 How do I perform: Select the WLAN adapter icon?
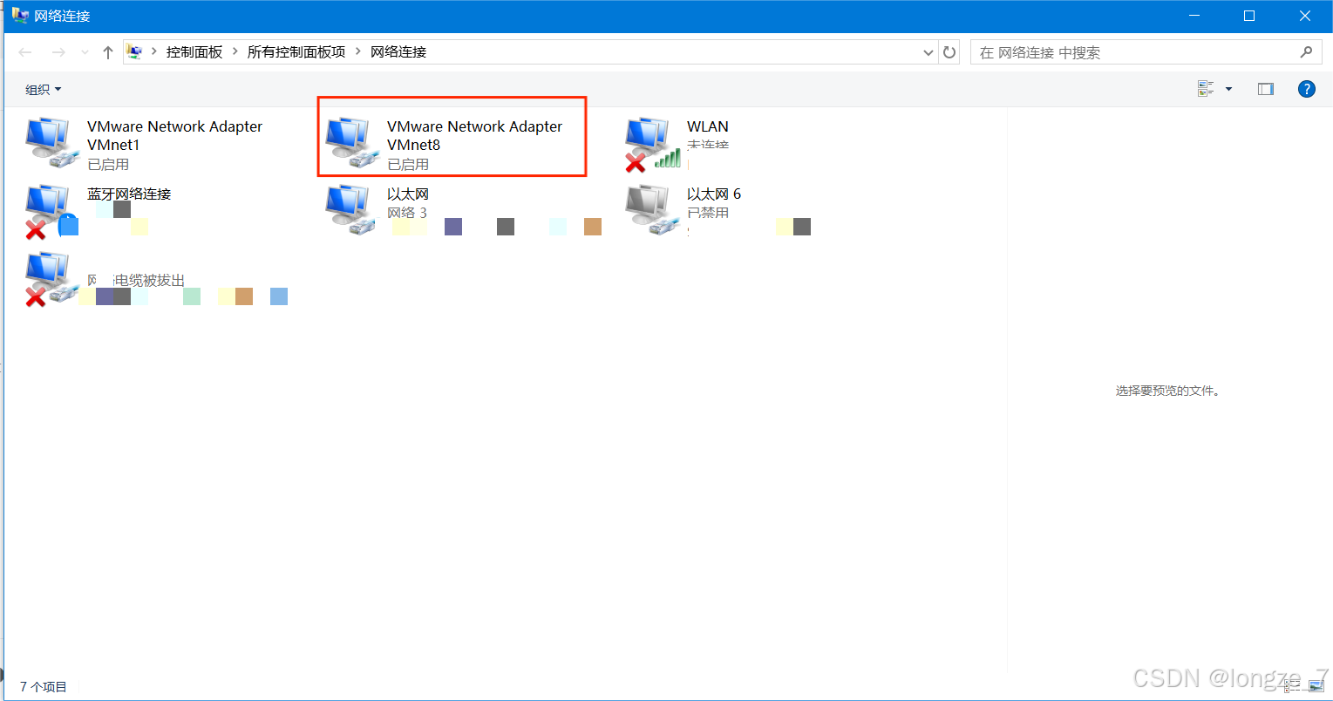pyautogui.click(x=651, y=144)
